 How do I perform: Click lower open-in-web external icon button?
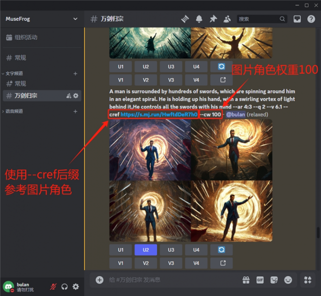tap(221, 263)
